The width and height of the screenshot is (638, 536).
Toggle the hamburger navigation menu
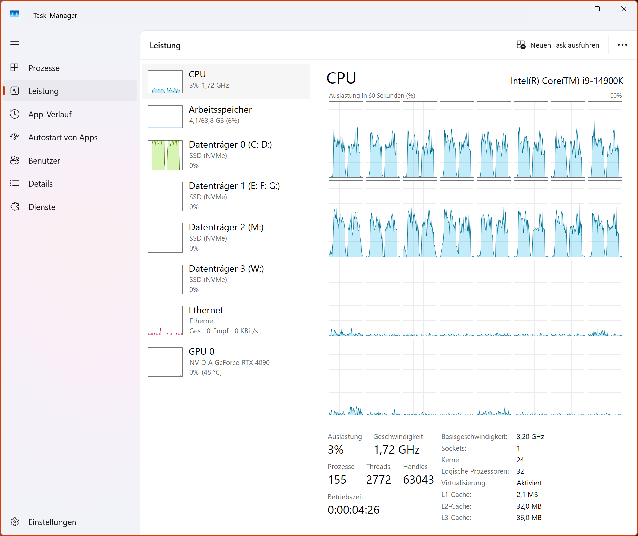[15, 44]
